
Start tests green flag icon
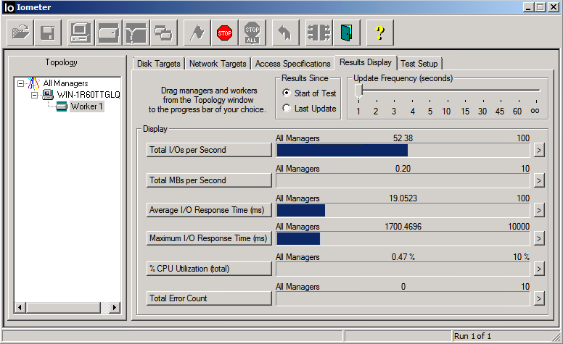[x=197, y=33]
